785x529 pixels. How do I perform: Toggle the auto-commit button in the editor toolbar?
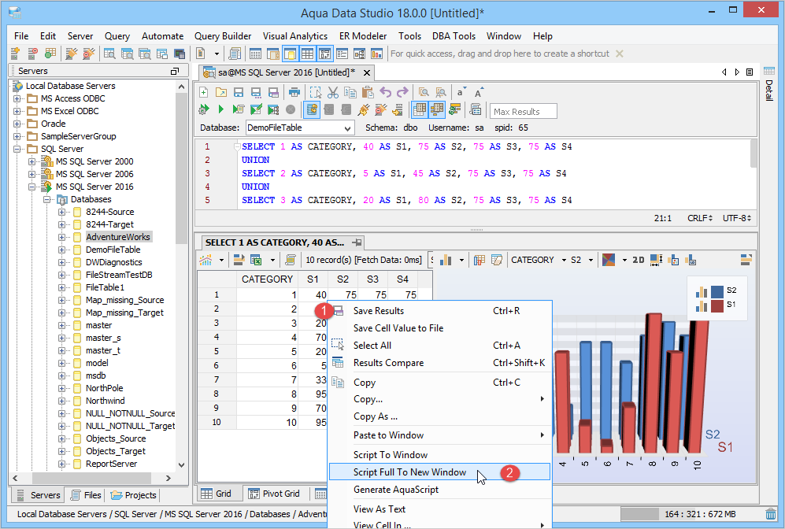pyautogui.click(x=313, y=110)
